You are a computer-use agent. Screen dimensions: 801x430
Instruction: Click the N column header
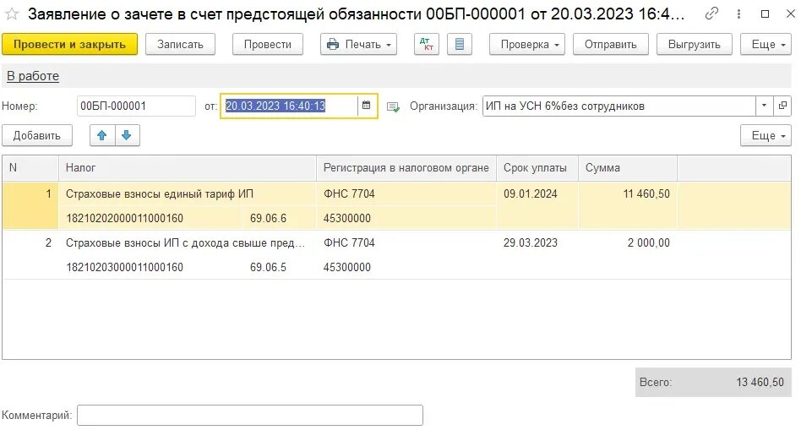[x=30, y=168]
